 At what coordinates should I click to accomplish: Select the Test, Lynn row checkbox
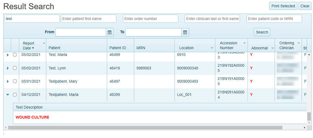click(x=15, y=68)
